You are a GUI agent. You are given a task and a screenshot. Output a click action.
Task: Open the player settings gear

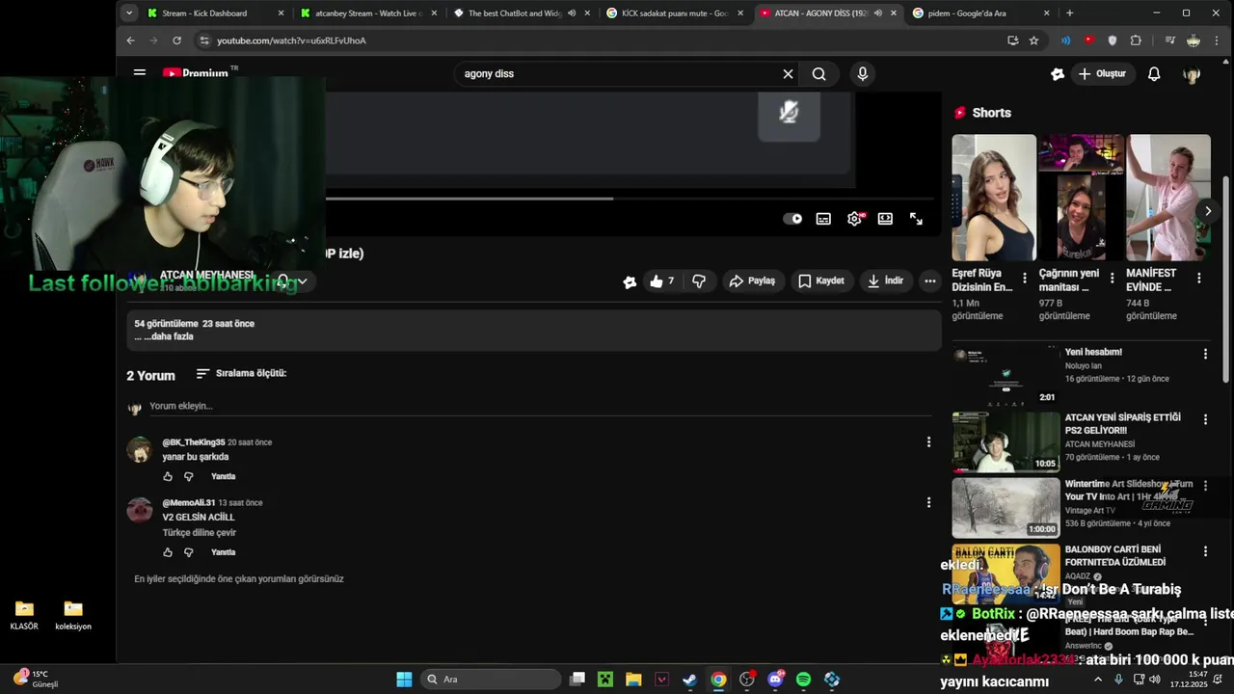point(854,219)
